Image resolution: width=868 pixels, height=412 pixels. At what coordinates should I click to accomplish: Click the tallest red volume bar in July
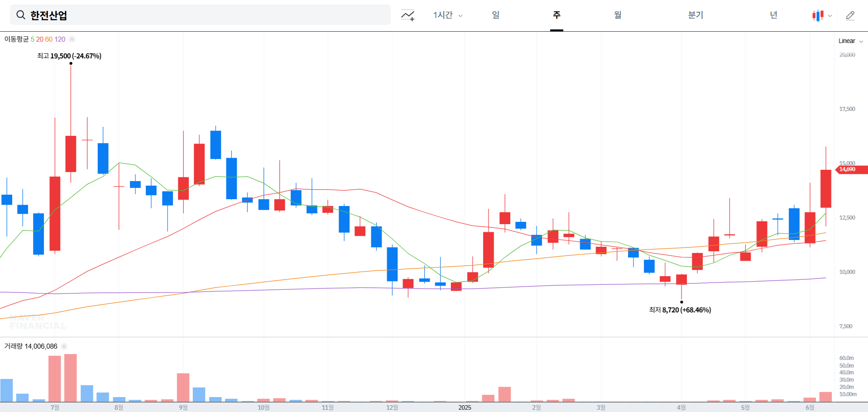tap(71, 378)
